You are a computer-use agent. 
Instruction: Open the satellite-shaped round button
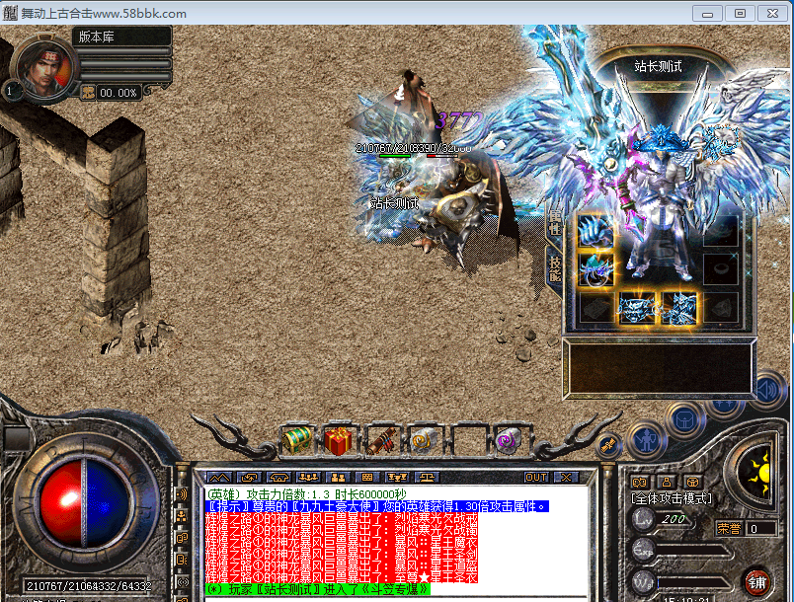coord(608,446)
